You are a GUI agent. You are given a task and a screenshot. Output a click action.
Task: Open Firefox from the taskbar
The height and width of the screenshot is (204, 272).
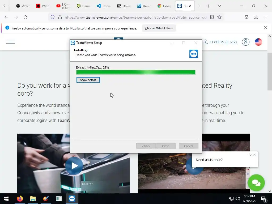(x=20, y=199)
